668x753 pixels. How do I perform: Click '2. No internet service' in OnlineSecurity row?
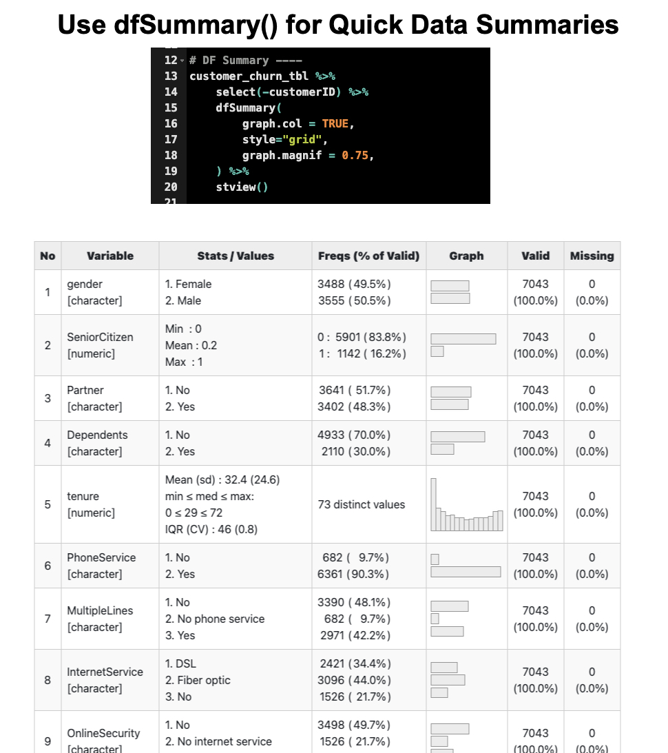pos(218,741)
